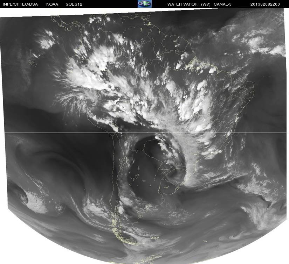Click the WATER VAPOR title text
The width and height of the screenshot is (289, 264).
click(183, 4)
